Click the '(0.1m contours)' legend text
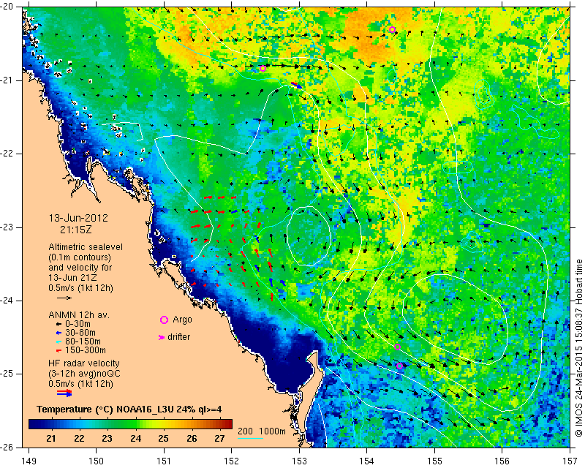Screen dimensions: 585x468 pos(80,257)
